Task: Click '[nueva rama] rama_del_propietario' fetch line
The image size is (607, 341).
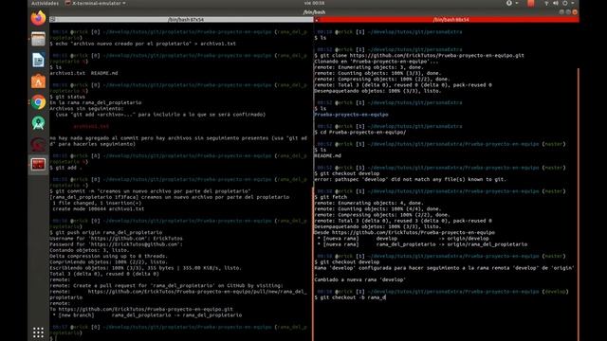Action: 422,244
